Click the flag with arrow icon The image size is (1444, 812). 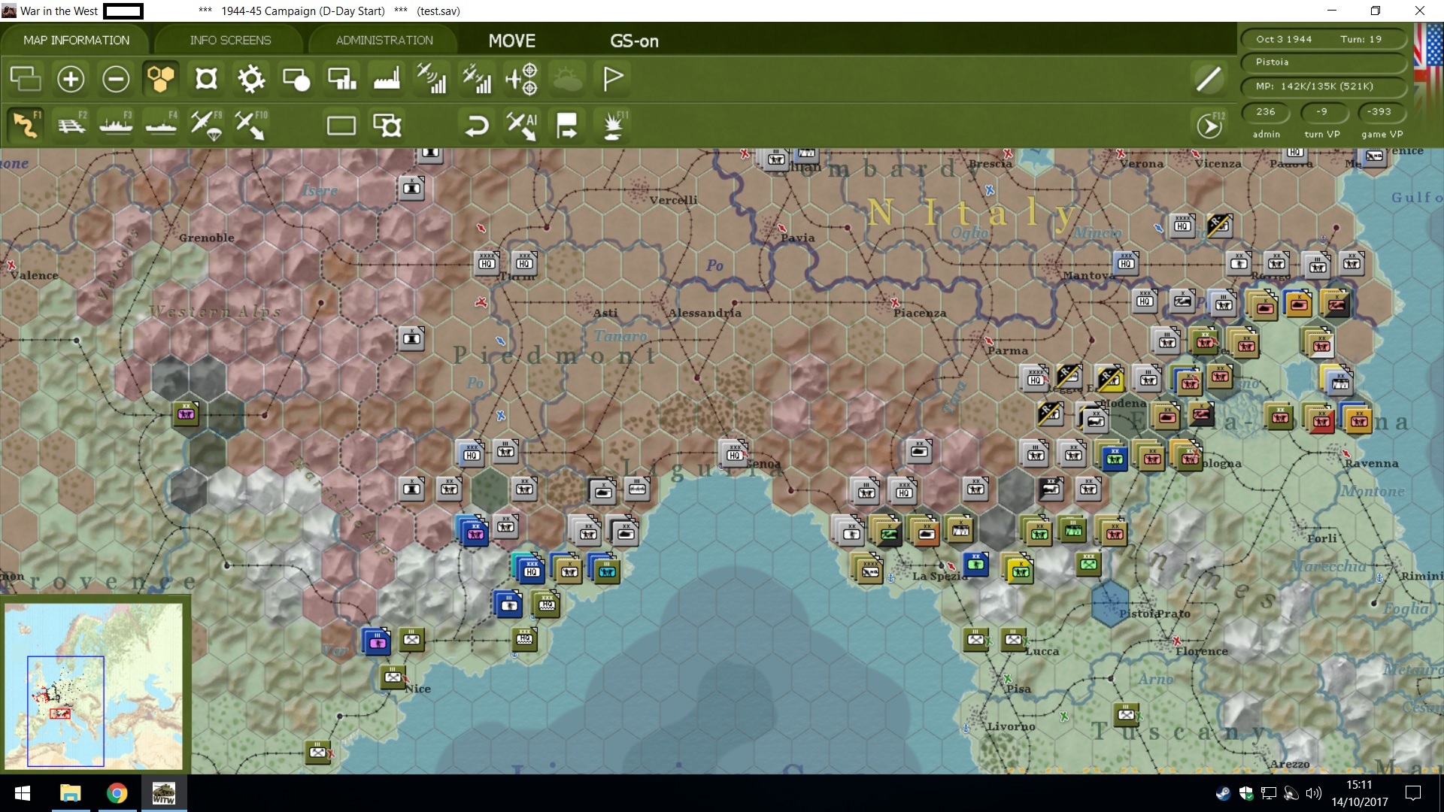[x=567, y=125]
